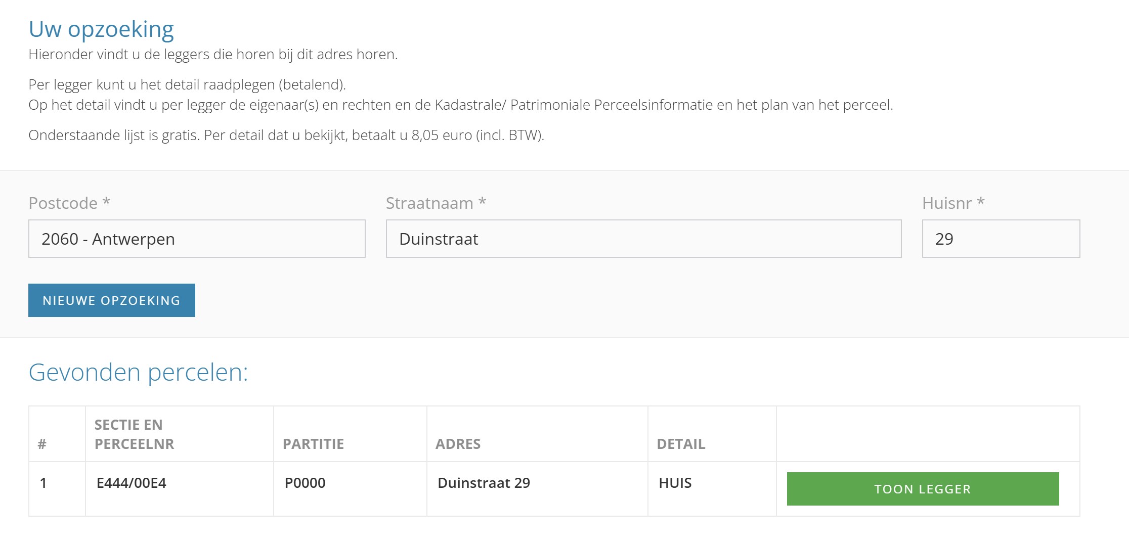Click parcel number E444/00E4 in the table
1129x545 pixels.
point(131,483)
